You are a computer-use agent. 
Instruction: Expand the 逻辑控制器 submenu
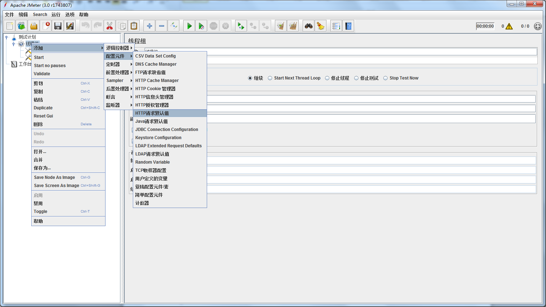point(119,48)
